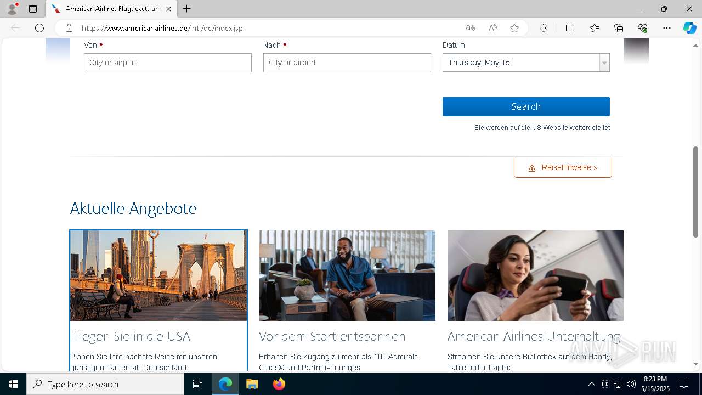Open a new browser tab
Image resolution: width=702 pixels, height=395 pixels.
pyautogui.click(x=187, y=9)
